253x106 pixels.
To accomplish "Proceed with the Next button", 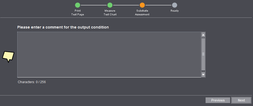I will 241,100.
